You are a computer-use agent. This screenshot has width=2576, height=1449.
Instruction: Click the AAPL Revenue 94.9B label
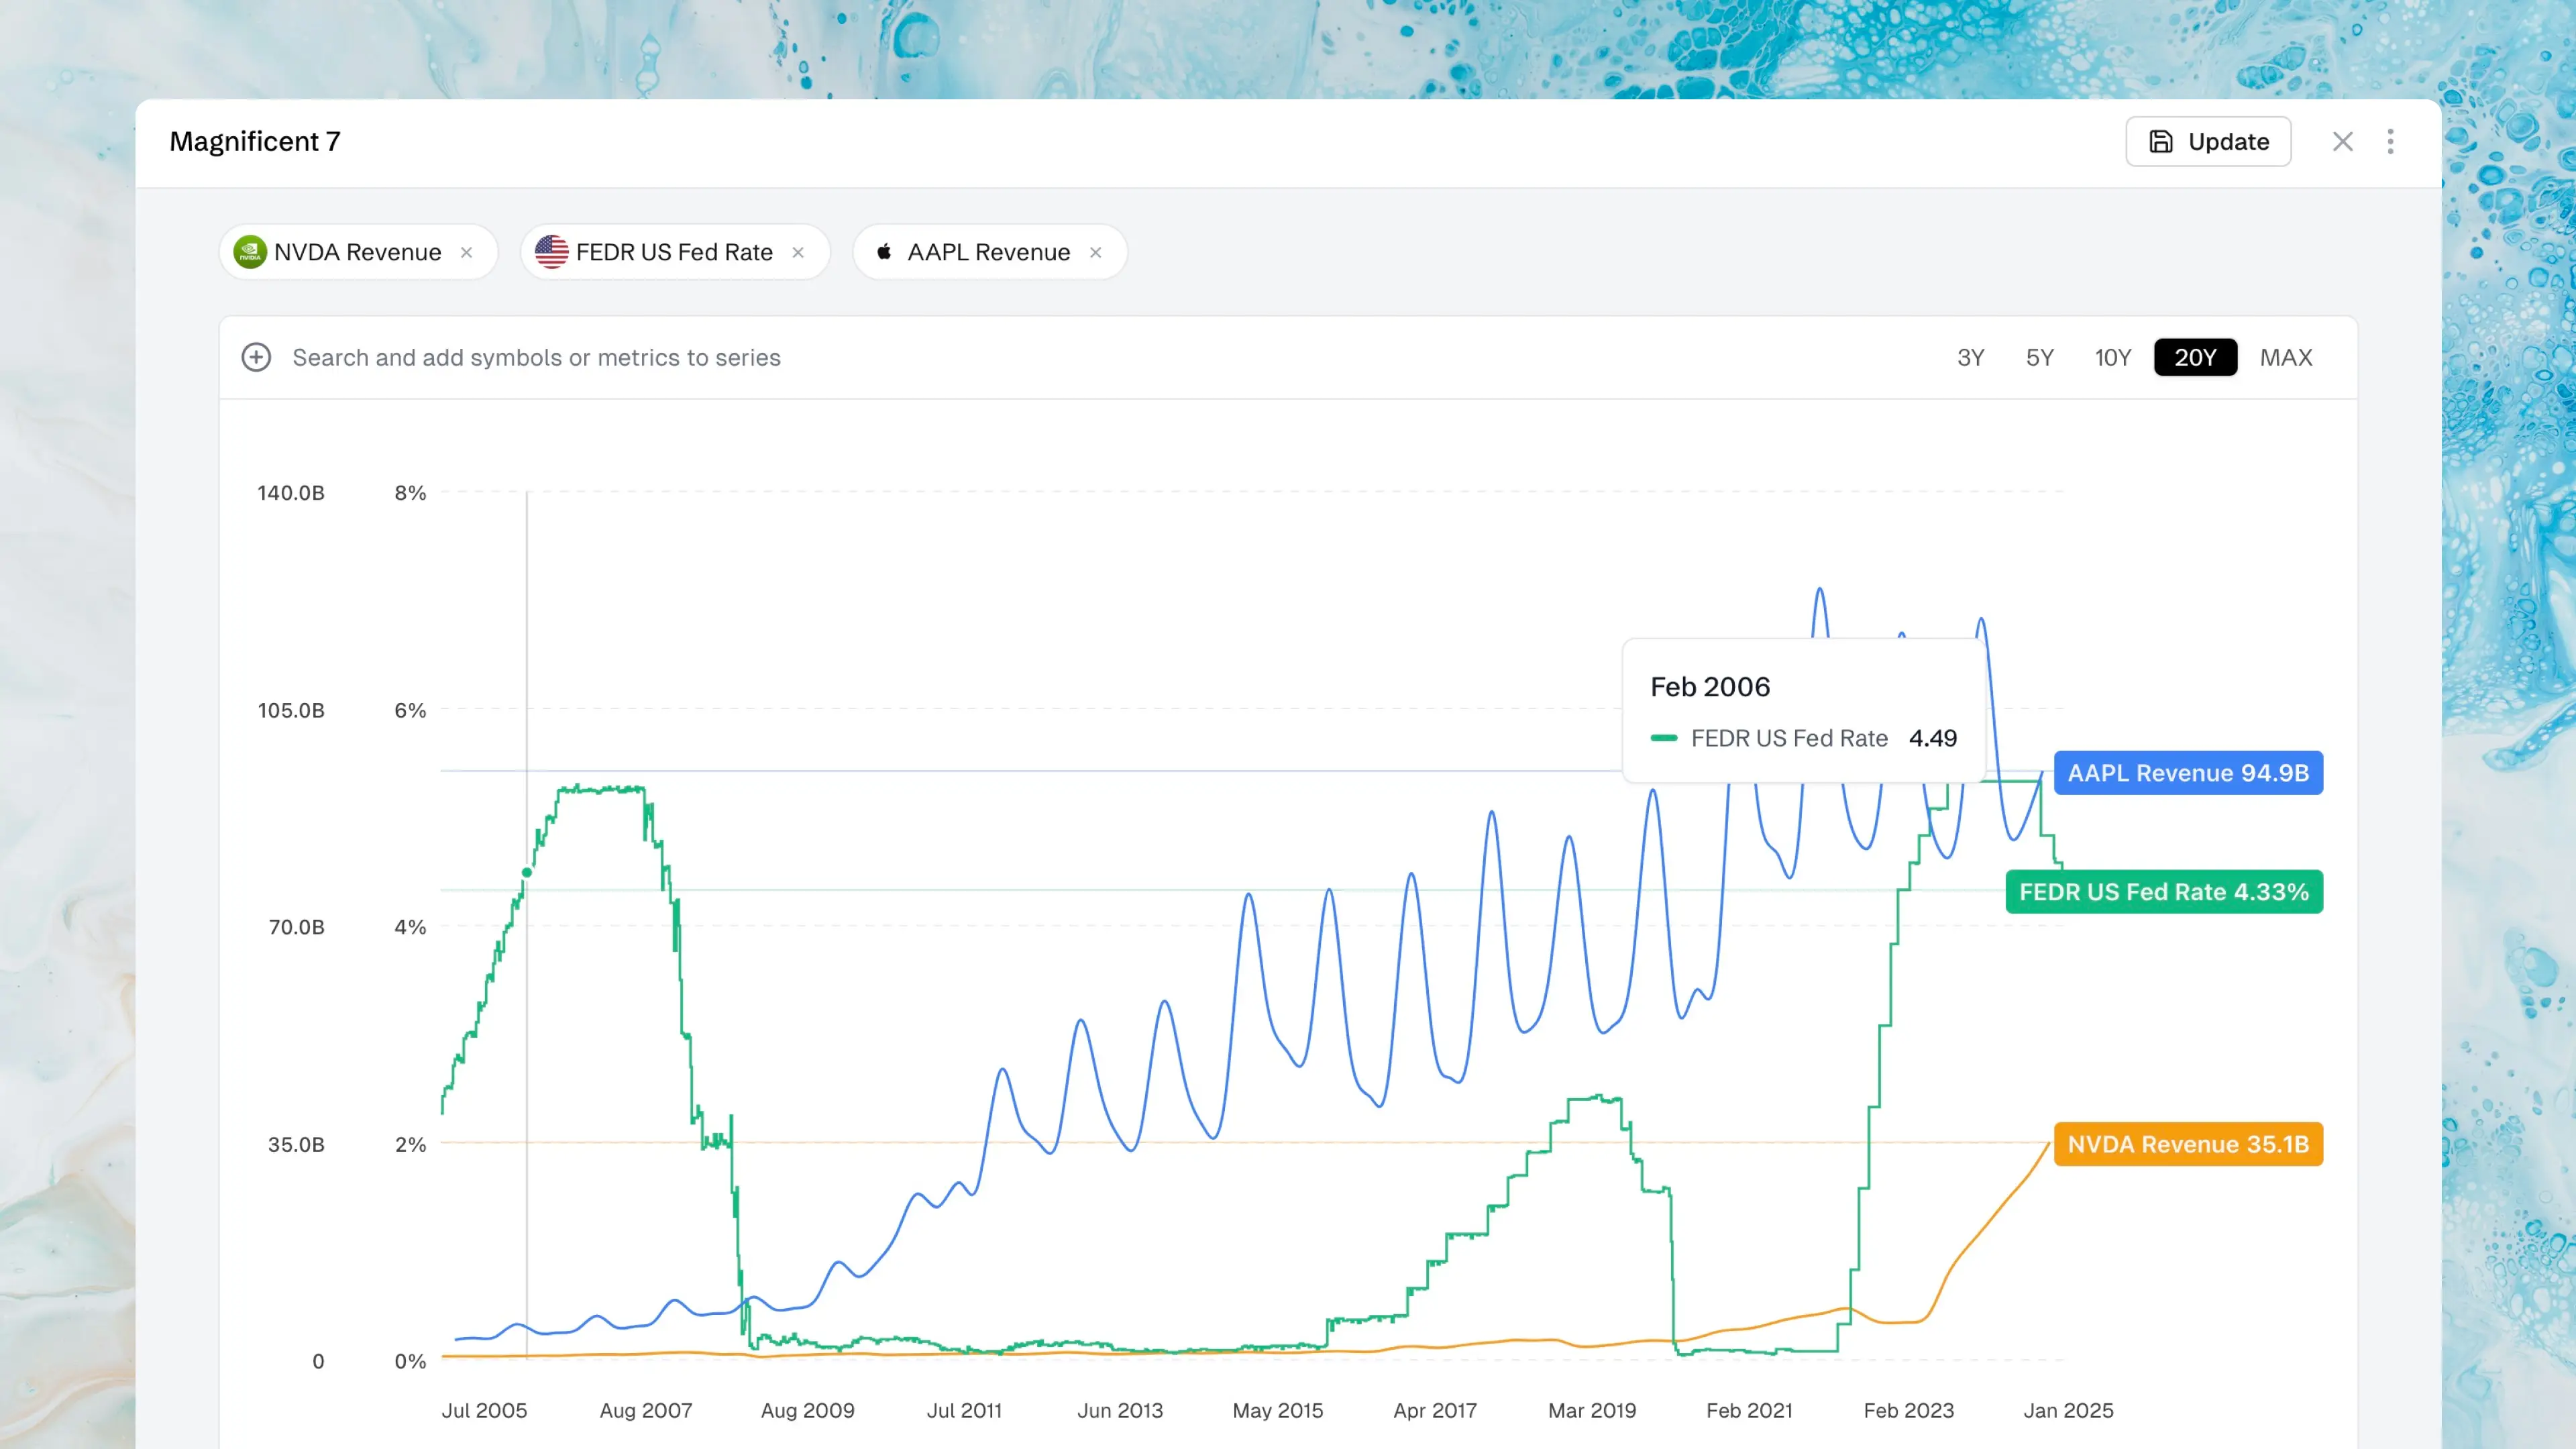point(2188,773)
